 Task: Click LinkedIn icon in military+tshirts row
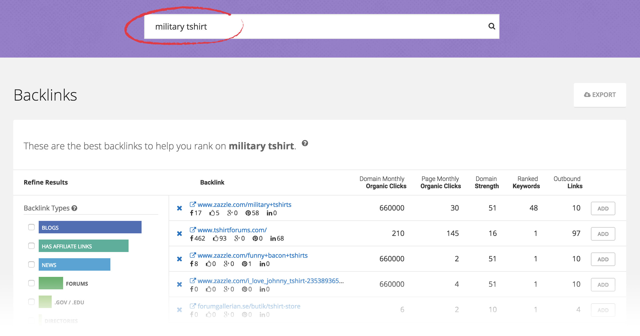(270, 213)
